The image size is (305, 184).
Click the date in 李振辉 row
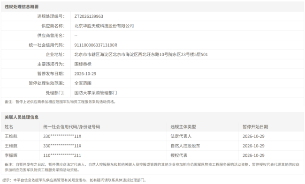click(x=253, y=155)
